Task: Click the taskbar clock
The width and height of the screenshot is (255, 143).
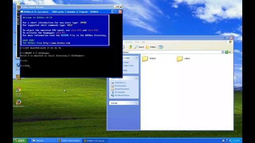Action: [x=236, y=141]
